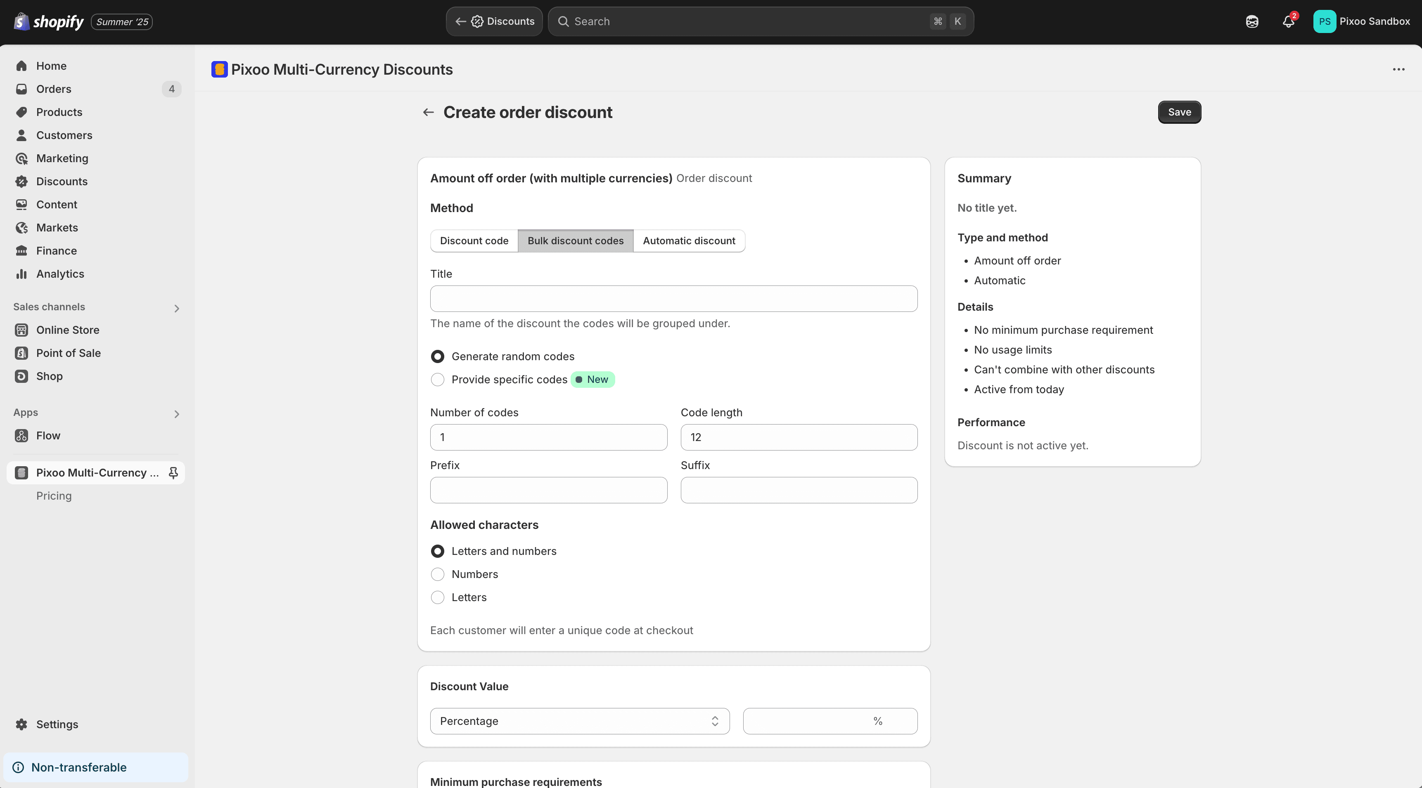Click the search magnifier icon
Viewport: 1422px width, 788px height.
click(x=563, y=21)
